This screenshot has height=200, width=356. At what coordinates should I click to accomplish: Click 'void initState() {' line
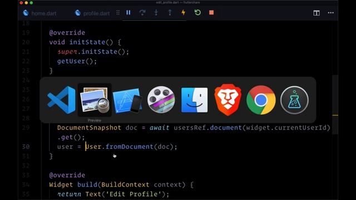tap(85, 42)
